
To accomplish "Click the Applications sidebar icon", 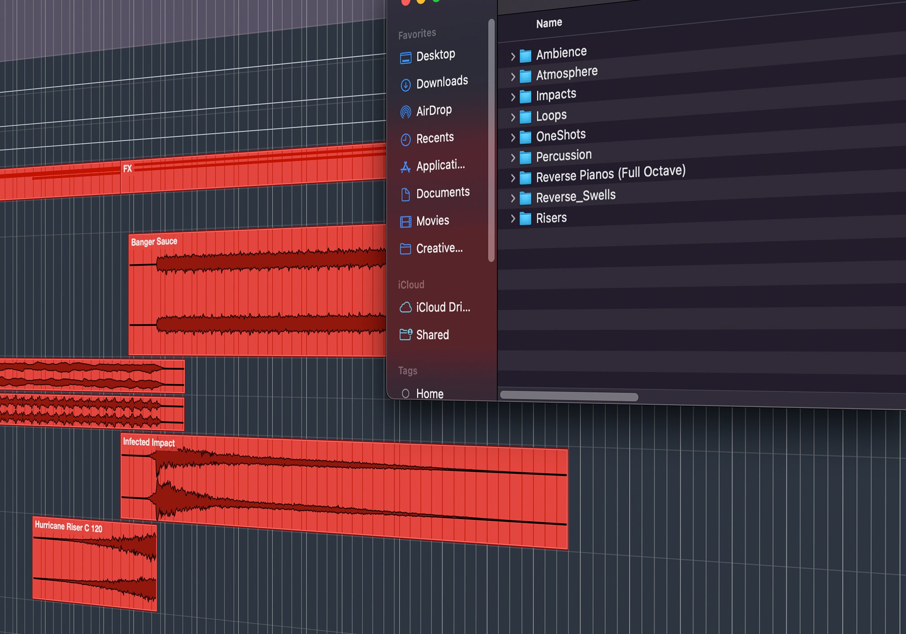I will coord(405,167).
